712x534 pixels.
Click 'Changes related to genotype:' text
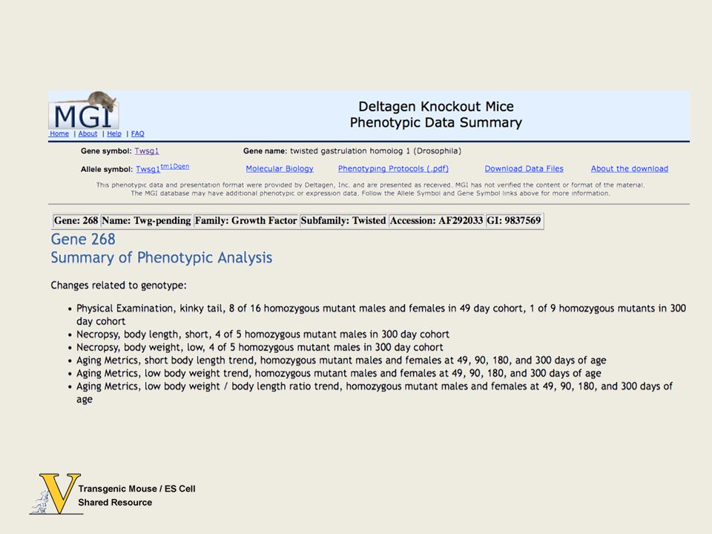click(x=119, y=285)
